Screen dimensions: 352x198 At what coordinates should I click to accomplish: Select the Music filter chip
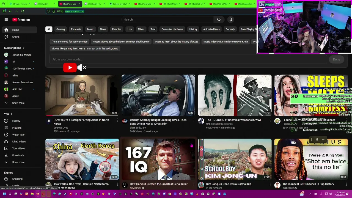coord(90,29)
